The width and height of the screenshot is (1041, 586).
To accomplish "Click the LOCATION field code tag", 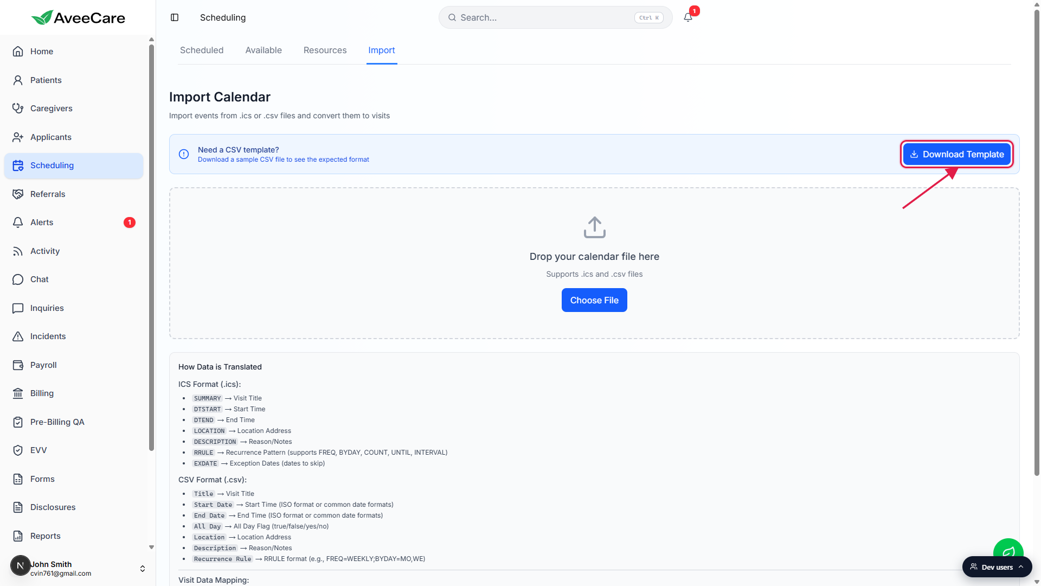I will point(209,431).
